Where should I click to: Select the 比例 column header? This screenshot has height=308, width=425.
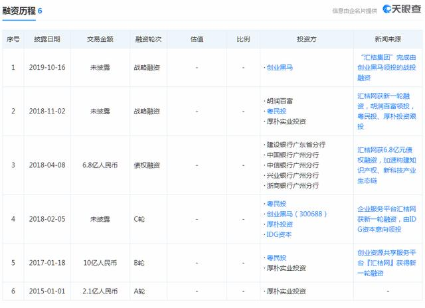pos(243,39)
